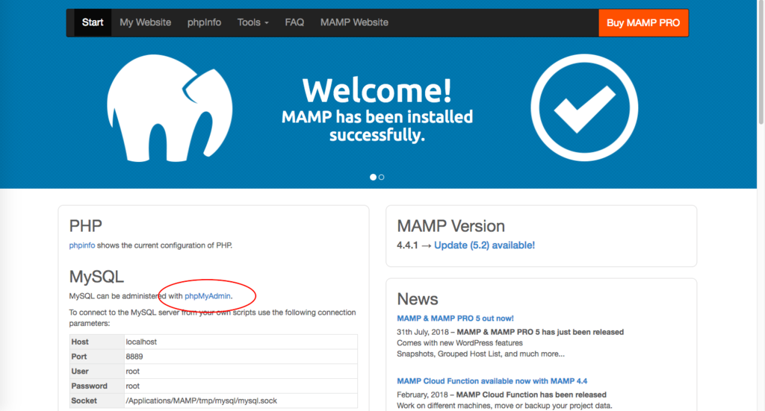Open My Website in navigation bar
The height and width of the screenshot is (411, 765).
[x=146, y=22]
